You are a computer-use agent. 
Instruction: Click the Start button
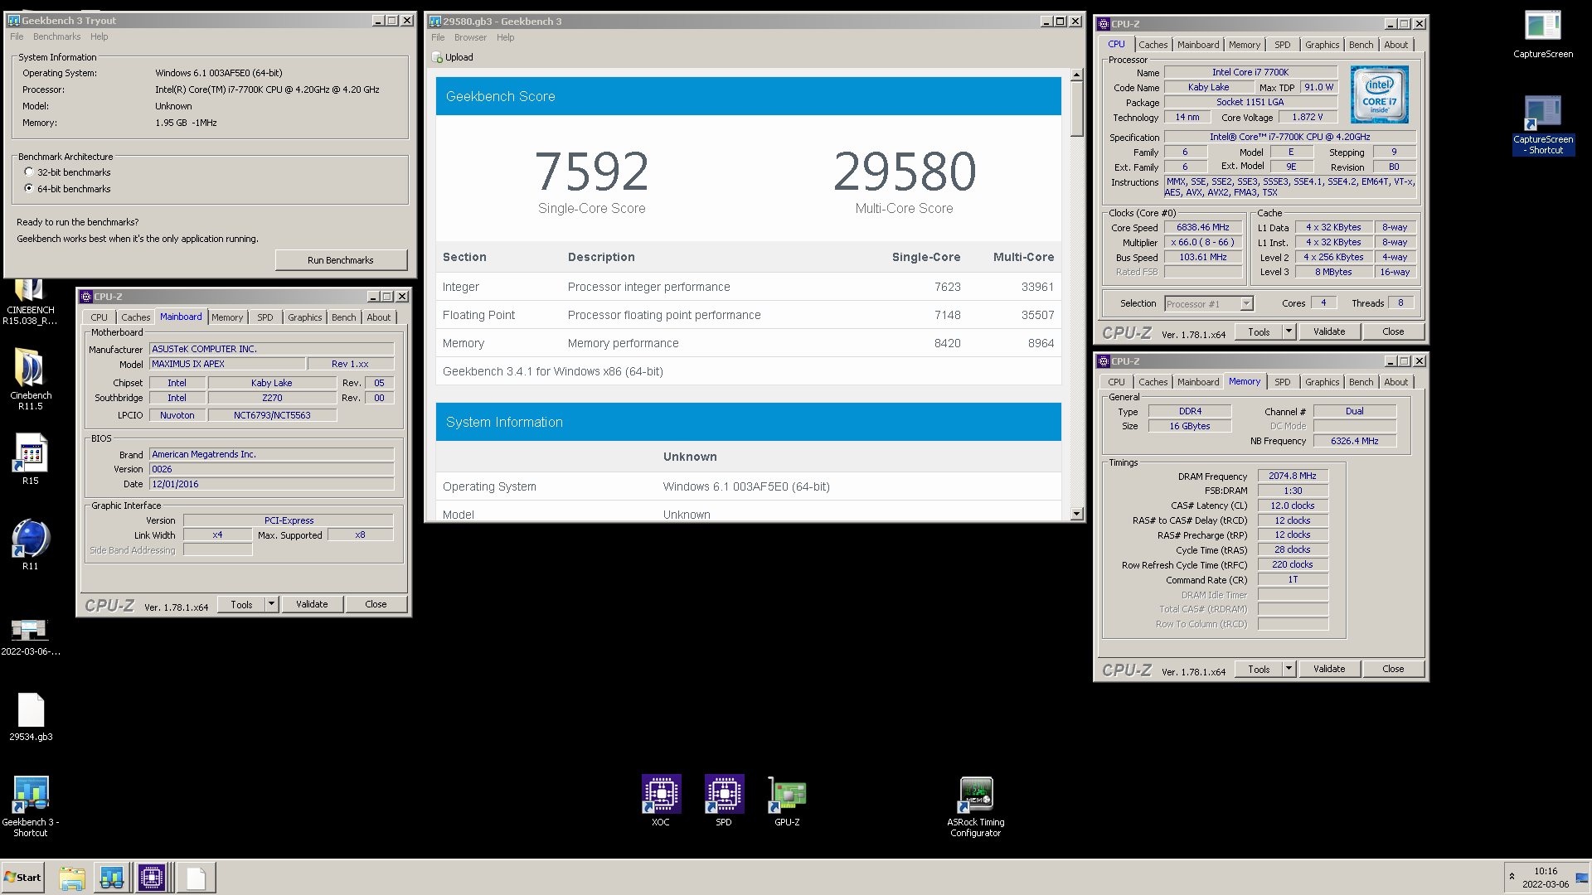coord(22,878)
